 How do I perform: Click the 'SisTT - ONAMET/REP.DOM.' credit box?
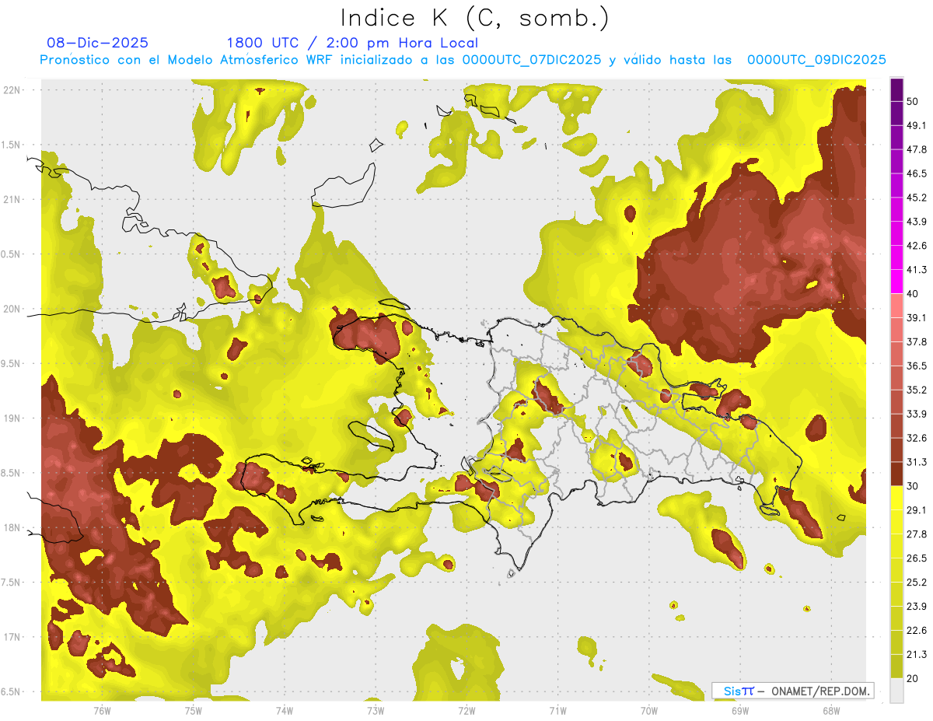(793, 691)
